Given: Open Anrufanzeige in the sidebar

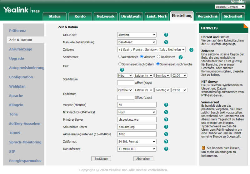Looking at the screenshot, I should (21, 49).
